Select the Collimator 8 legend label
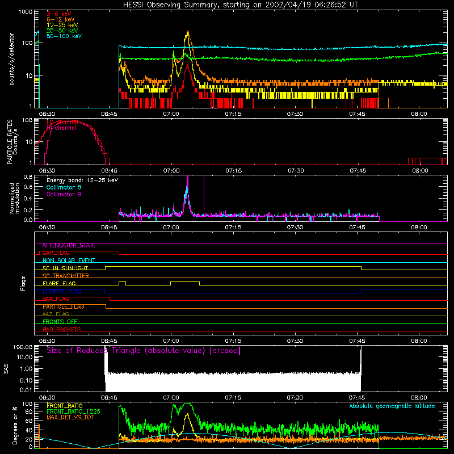The width and height of the screenshot is (454, 454). tap(64, 187)
